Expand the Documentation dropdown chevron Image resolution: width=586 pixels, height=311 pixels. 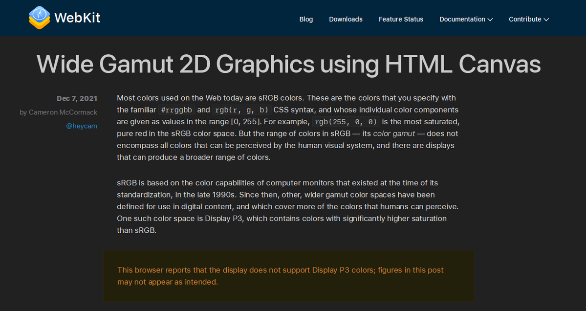(x=490, y=20)
